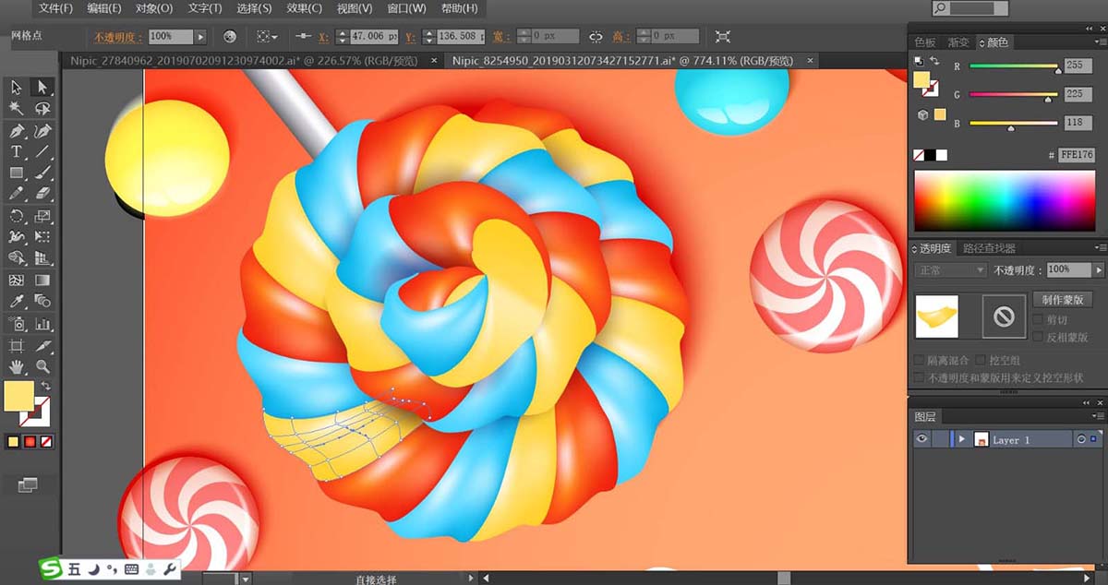Click the recolor artwork circle icon
Screen dimensions: 1108x585
[x=230, y=36]
